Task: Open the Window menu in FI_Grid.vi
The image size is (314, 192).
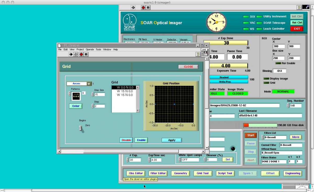Action: [x=107, y=49]
